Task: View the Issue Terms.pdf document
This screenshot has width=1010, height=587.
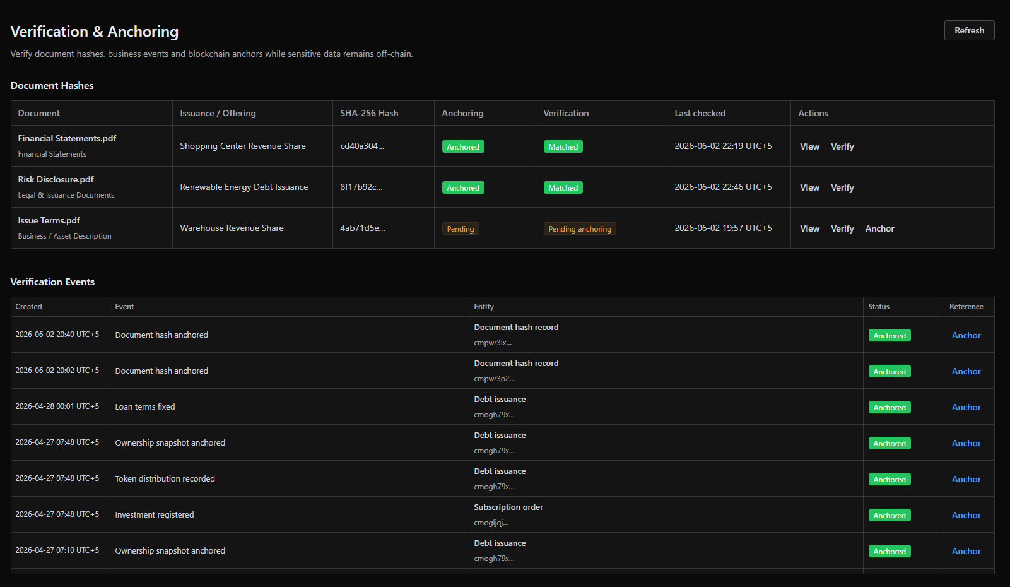Action: (809, 228)
